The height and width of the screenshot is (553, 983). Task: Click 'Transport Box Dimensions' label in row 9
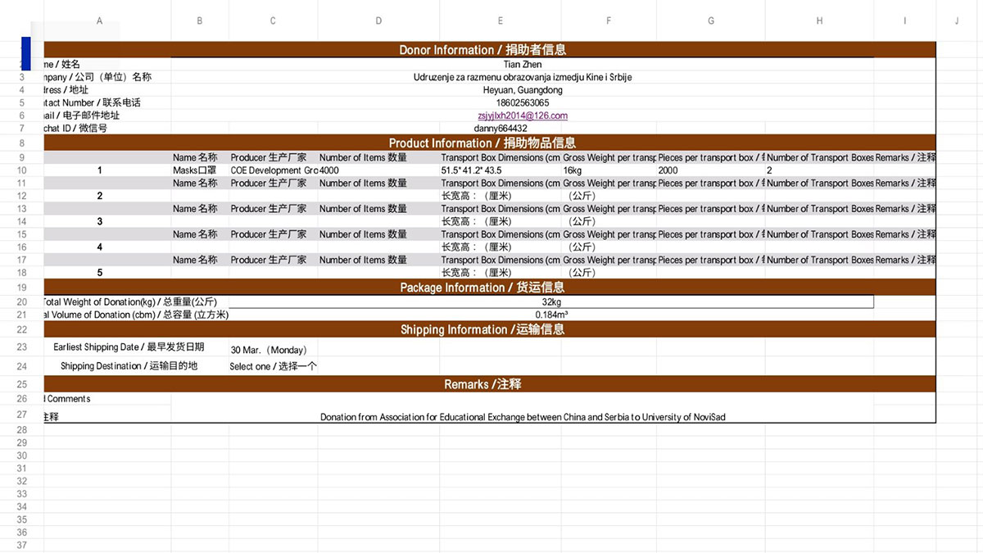pos(501,157)
